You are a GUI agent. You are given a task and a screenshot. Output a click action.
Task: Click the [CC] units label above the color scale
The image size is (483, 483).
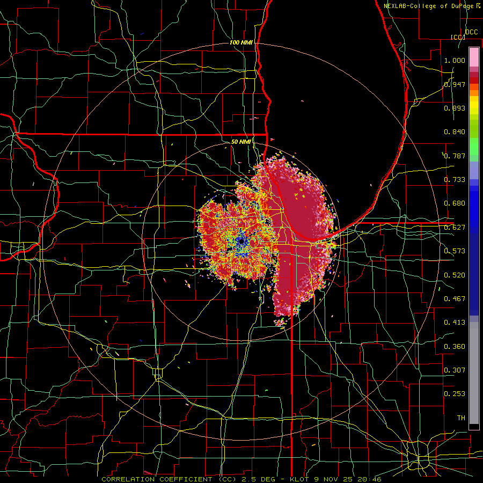(x=458, y=37)
